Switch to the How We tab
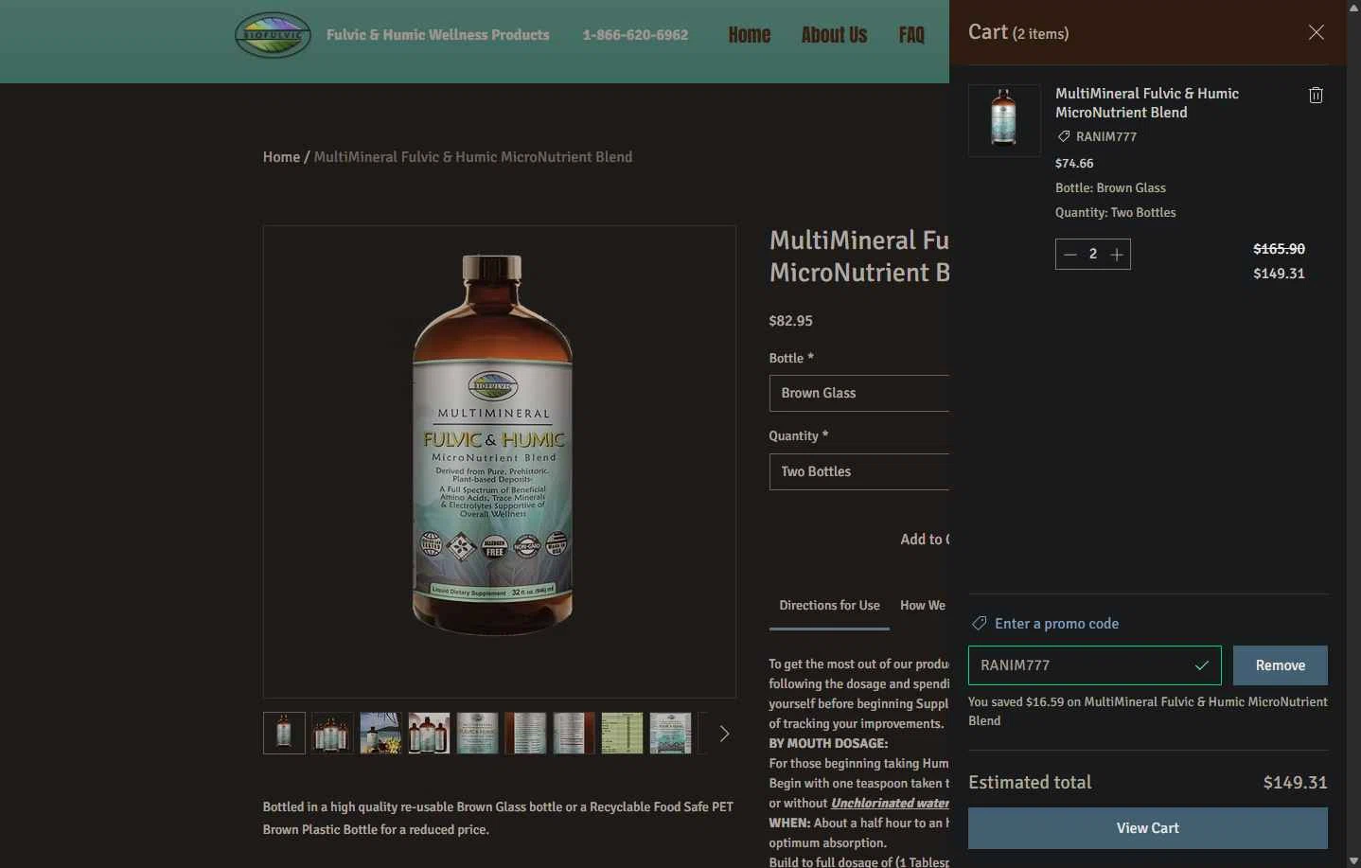The image size is (1361, 868). tap(923, 606)
